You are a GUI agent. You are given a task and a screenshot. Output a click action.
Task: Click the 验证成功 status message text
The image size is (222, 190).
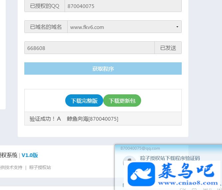[74, 119]
